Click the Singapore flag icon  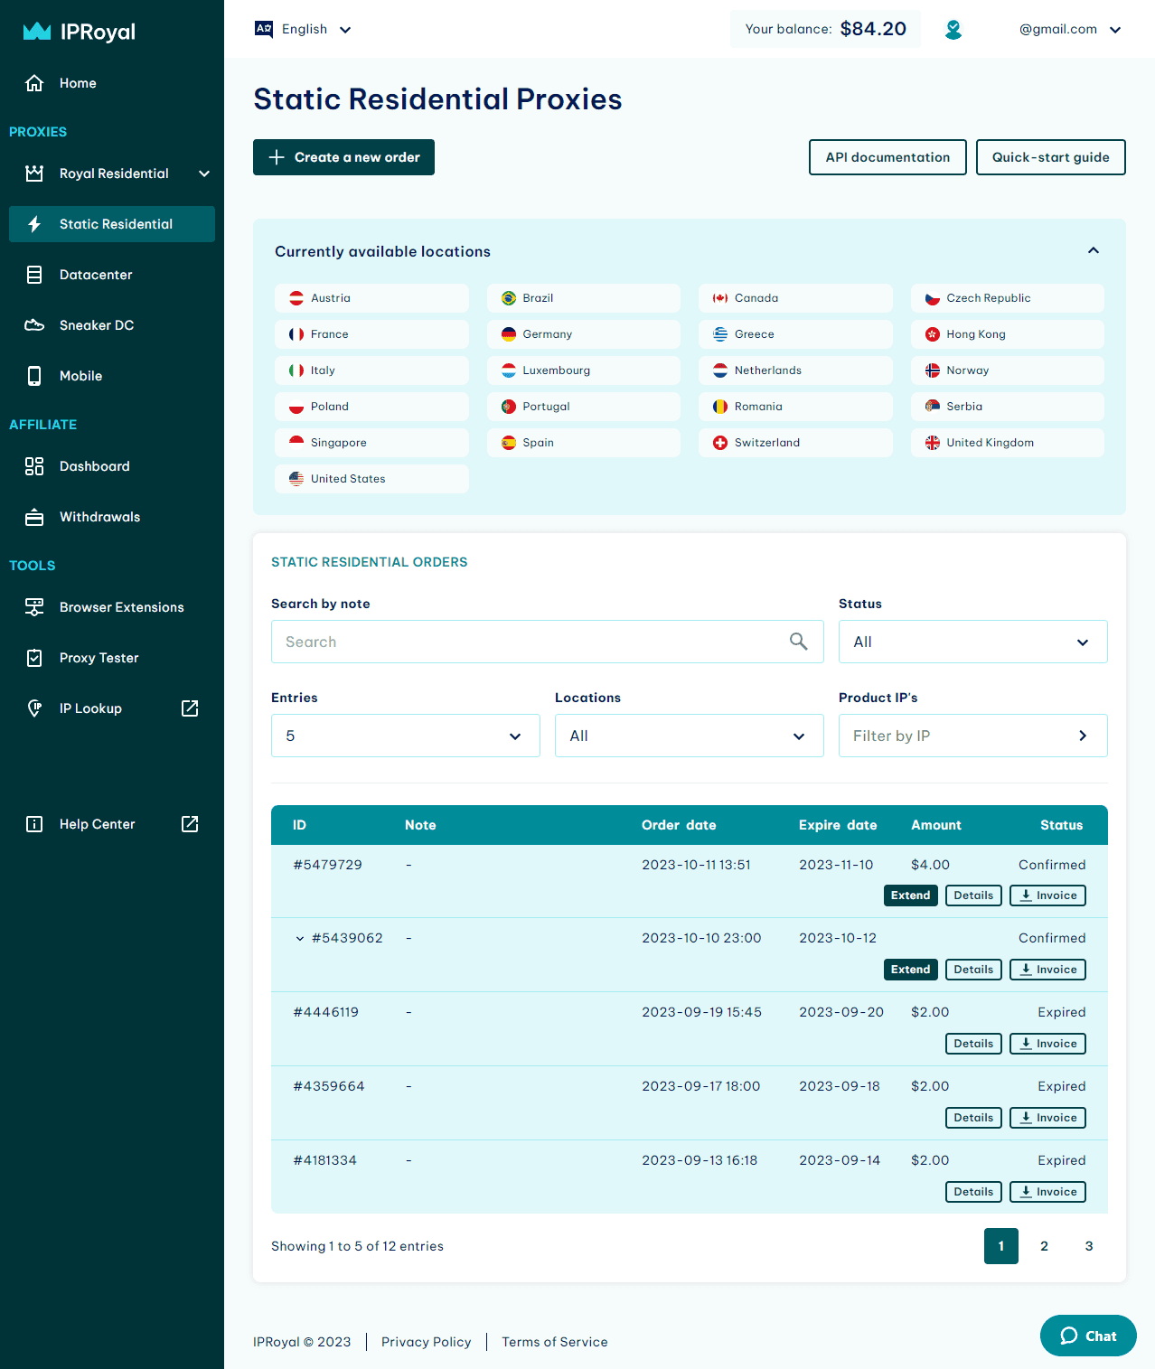tap(296, 443)
